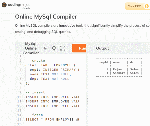150x126 pixels.
Task: Click the INSERT INTO statement on line 11
Action: pyautogui.click(x=52, y=101)
